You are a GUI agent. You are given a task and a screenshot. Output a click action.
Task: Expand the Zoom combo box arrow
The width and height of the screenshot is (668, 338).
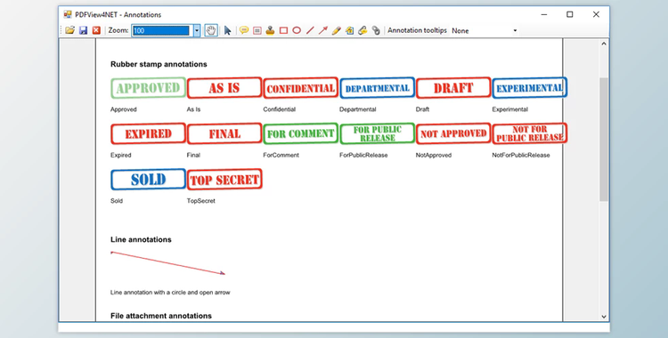point(197,30)
